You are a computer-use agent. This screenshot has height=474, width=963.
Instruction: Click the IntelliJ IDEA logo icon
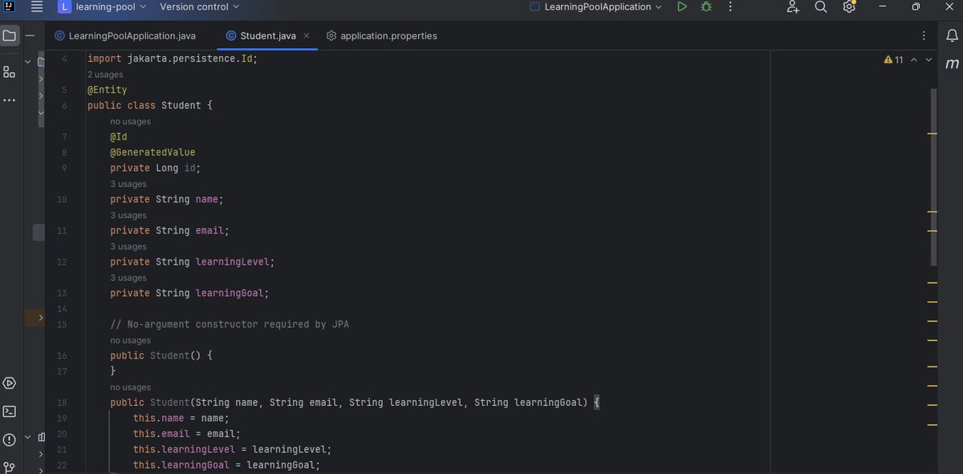[x=9, y=7]
